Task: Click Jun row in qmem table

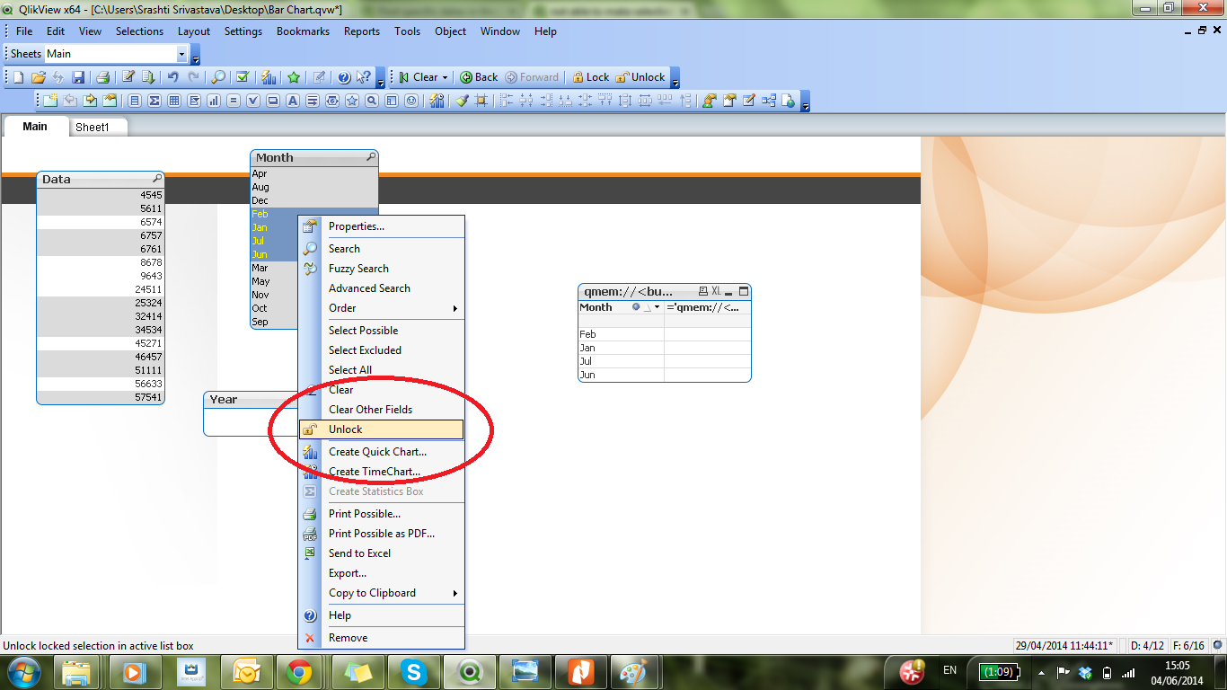Action: click(665, 375)
